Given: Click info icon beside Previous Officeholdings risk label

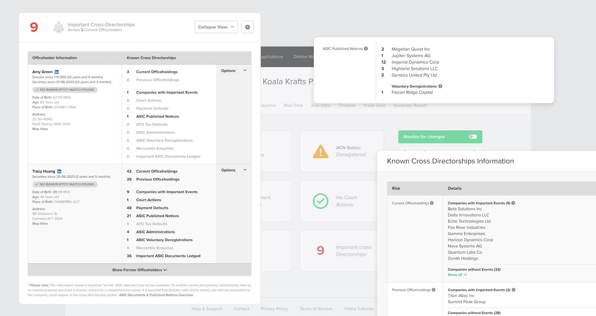Looking at the screenshot, I should [434, 290].
